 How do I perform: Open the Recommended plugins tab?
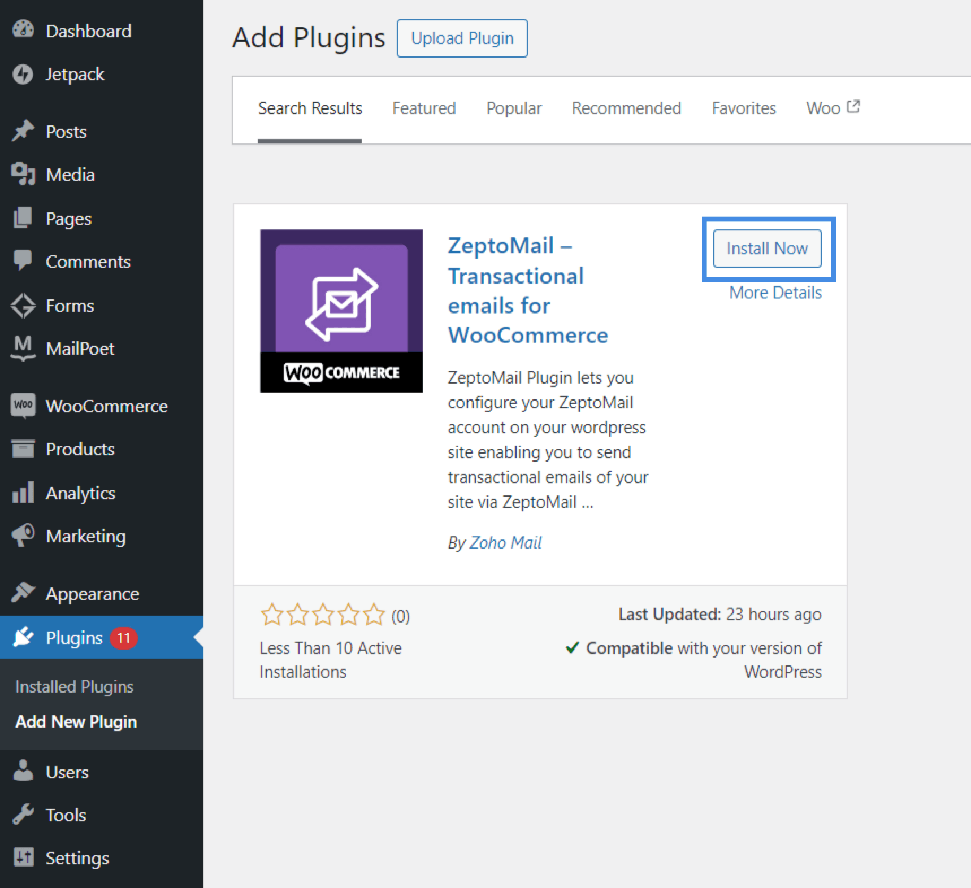[626, 108]
